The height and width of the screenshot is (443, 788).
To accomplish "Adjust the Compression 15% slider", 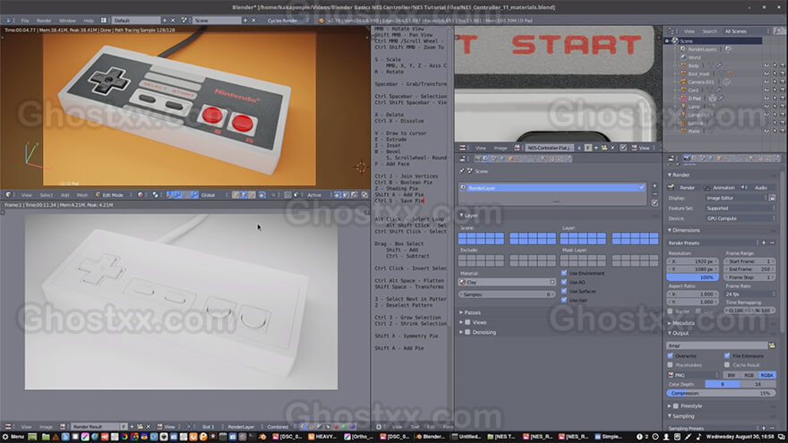I will click(x=721, y=393).
